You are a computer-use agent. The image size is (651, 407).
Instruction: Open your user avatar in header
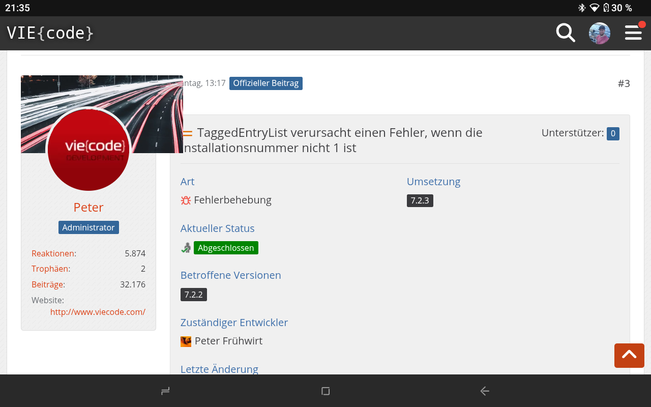click(599, 33)
